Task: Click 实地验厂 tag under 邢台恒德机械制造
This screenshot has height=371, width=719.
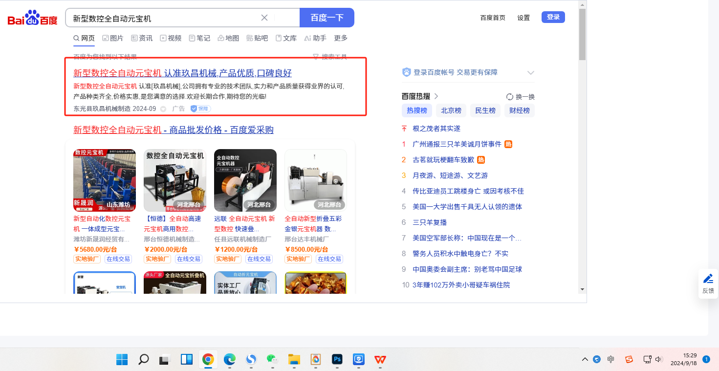Action: tap(157, 259)
